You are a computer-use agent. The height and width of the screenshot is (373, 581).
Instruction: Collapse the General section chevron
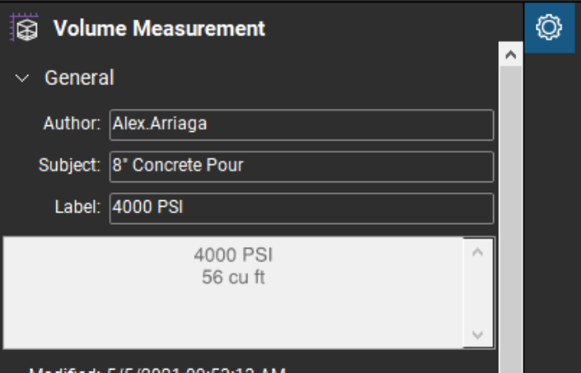[x=22, y=78]
